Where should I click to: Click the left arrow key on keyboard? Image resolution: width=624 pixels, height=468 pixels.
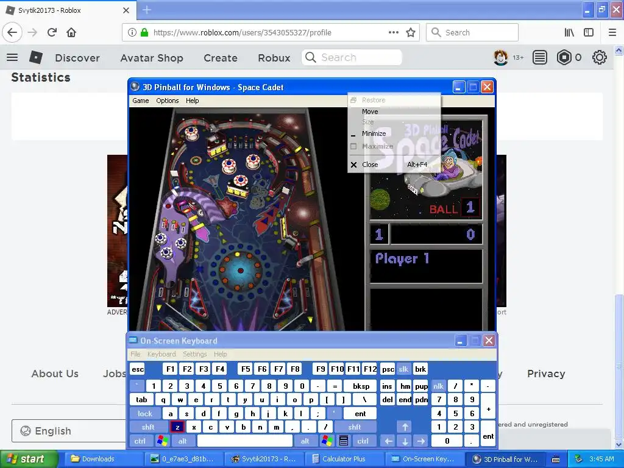pos(388,441)
